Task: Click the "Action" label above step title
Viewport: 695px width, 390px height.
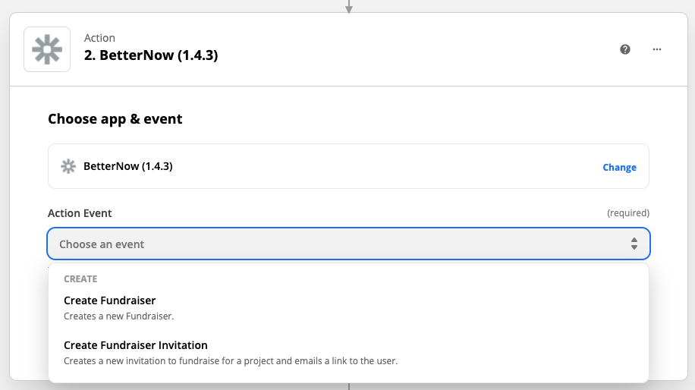Action: pos(99,38)
